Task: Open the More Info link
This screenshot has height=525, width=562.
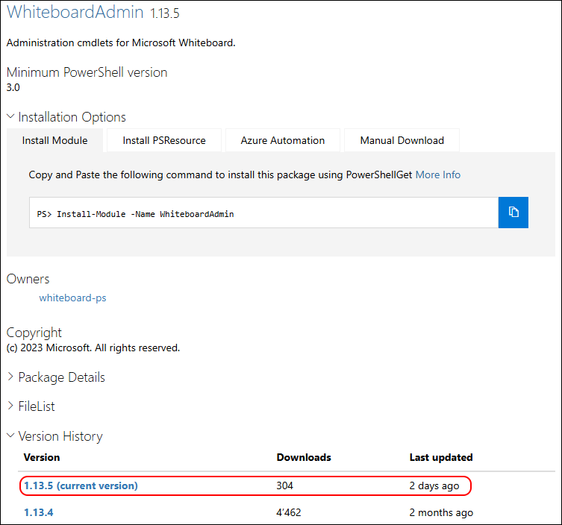Action: [437, 175]
